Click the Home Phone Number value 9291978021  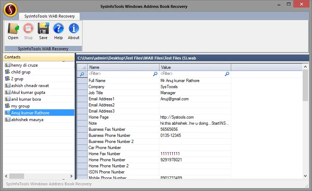[171, 160]
